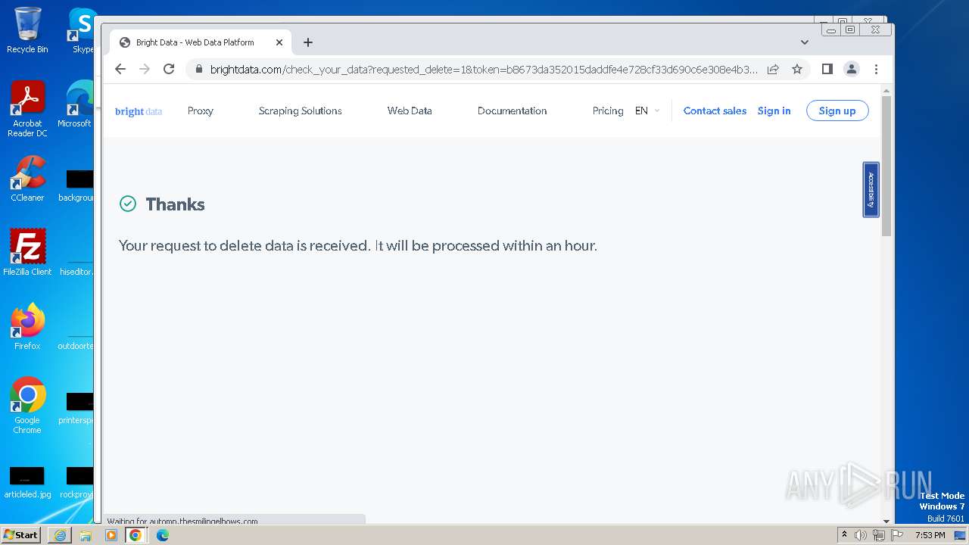Click the scrollbar down arrow
This screenshot has height=545, width=969.
point(886,521)
